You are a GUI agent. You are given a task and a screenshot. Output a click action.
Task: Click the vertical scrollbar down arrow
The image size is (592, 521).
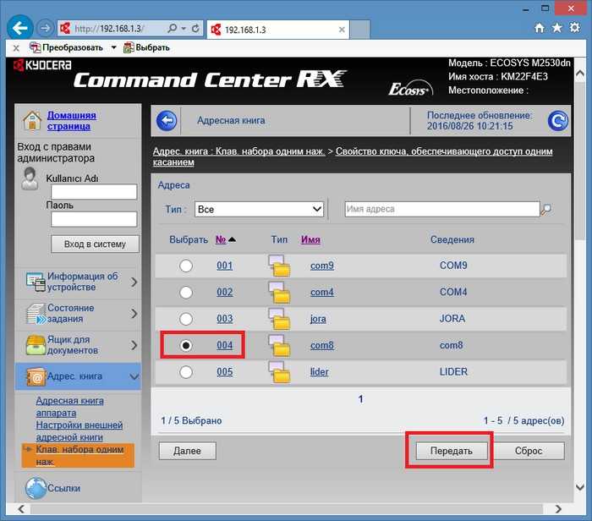click(580, 487)
